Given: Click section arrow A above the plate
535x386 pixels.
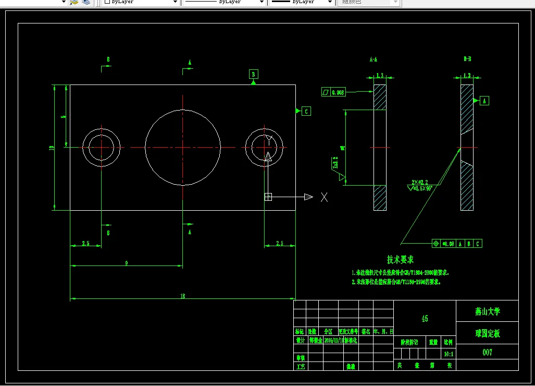Looking at the screenshot, I should coord(188,67).
